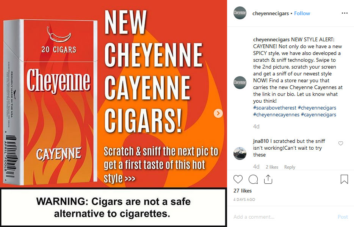Click jna810's profile picture

click(x=240, y=153)
